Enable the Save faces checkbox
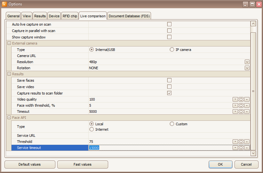This screenshot has height=173, width=263. coord(169,80)
